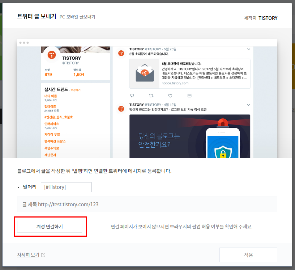Click the 행복해진 프랑스 trend
The image size is (295, 270).
pyautogui.click(x=55, y=141)
